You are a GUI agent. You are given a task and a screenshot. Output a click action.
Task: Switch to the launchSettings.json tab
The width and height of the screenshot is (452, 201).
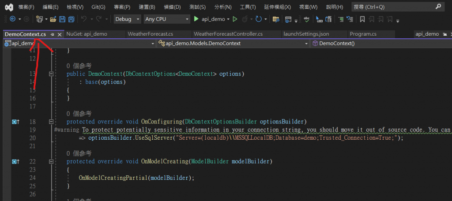315,34
